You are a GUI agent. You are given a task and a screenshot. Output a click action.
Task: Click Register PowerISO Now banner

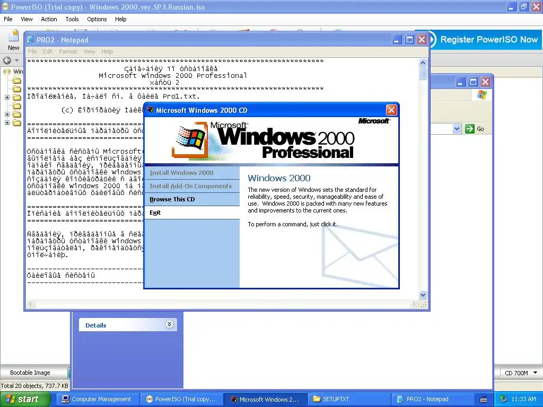485,39
